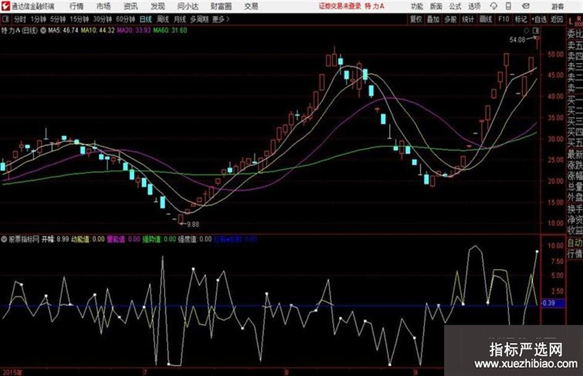Click the 画线 drawing tool button

tap(486, 19)
